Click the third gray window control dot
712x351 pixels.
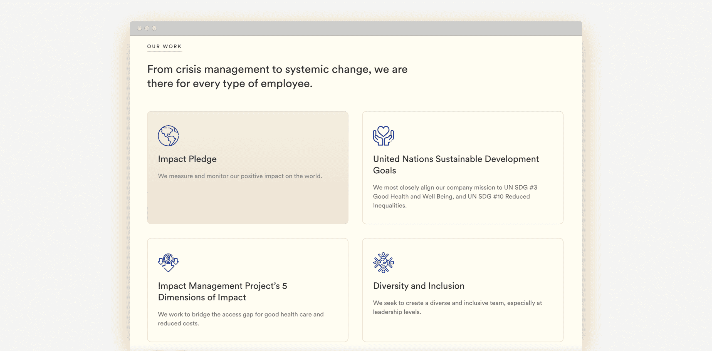click(154, 28)
